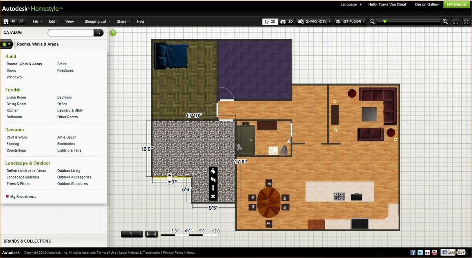Switch to 3D view mode
This screenshot has width=472, height=258.
pos(287,22)
